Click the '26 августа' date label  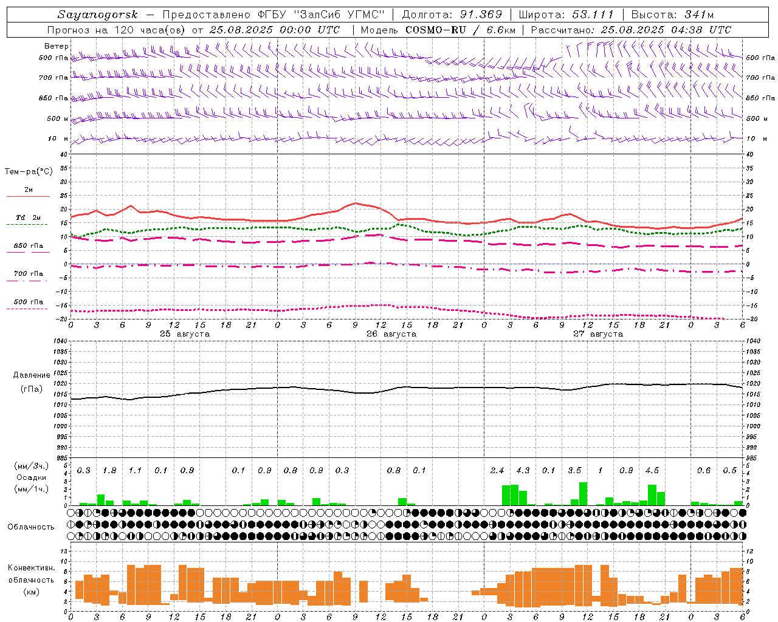pyautogui.click(x=391, y=334)
